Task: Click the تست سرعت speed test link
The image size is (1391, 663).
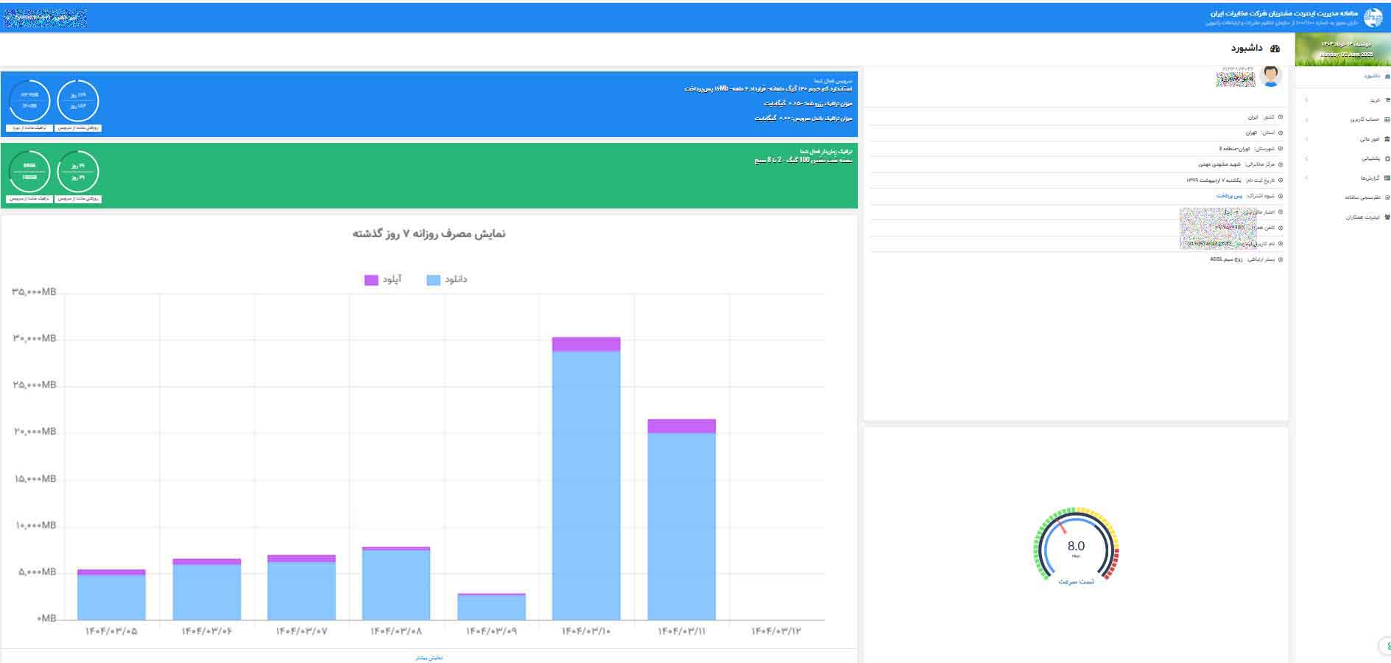Action: click(1076, 582)
